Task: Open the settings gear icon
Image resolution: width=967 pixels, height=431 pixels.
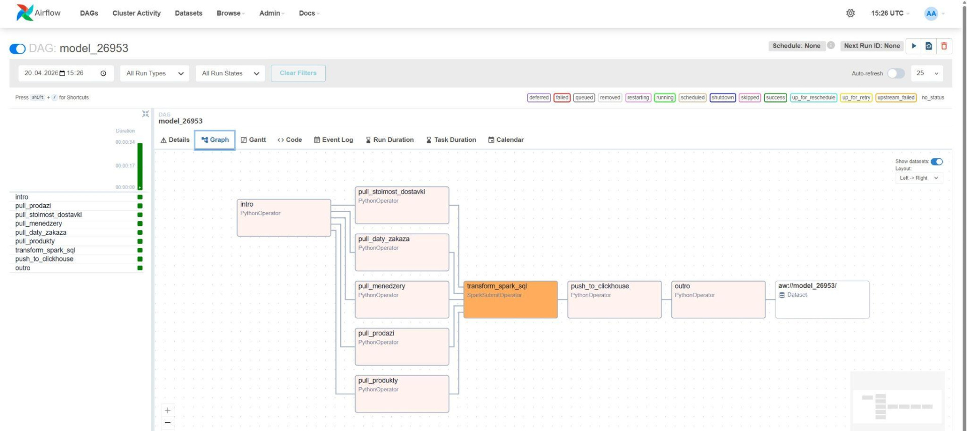Action: [x=850, y=13]
